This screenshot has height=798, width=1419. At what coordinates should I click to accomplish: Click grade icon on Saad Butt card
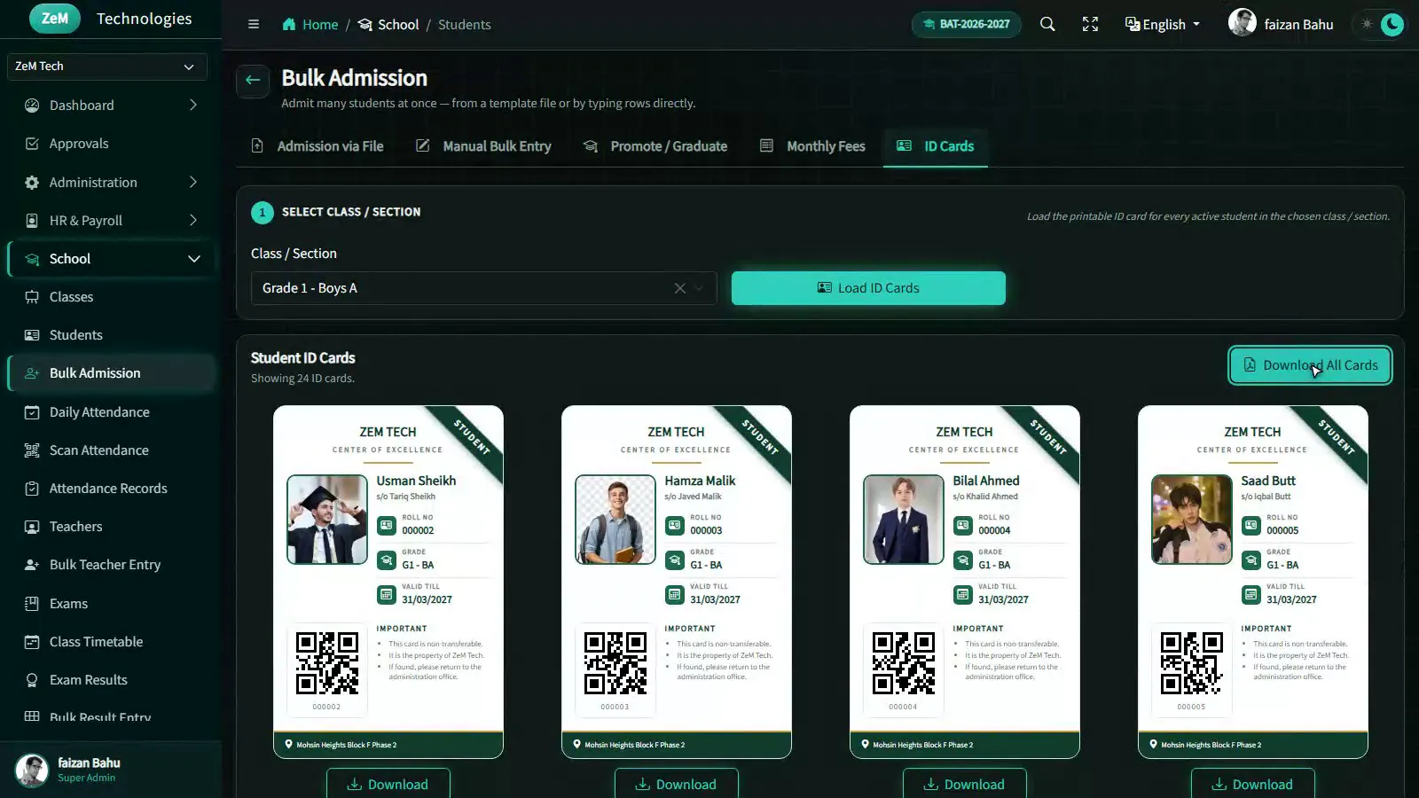point(1251,560)
